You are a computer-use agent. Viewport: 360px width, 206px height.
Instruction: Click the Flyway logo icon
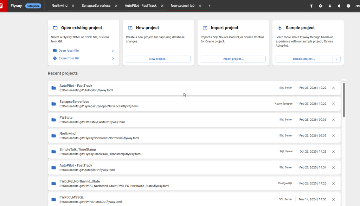coord(1,6)
